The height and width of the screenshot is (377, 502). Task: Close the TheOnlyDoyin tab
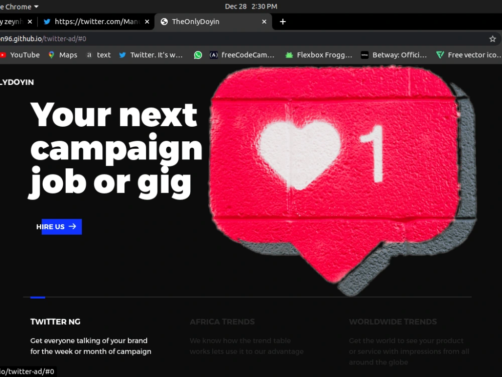tap(264, 22)
